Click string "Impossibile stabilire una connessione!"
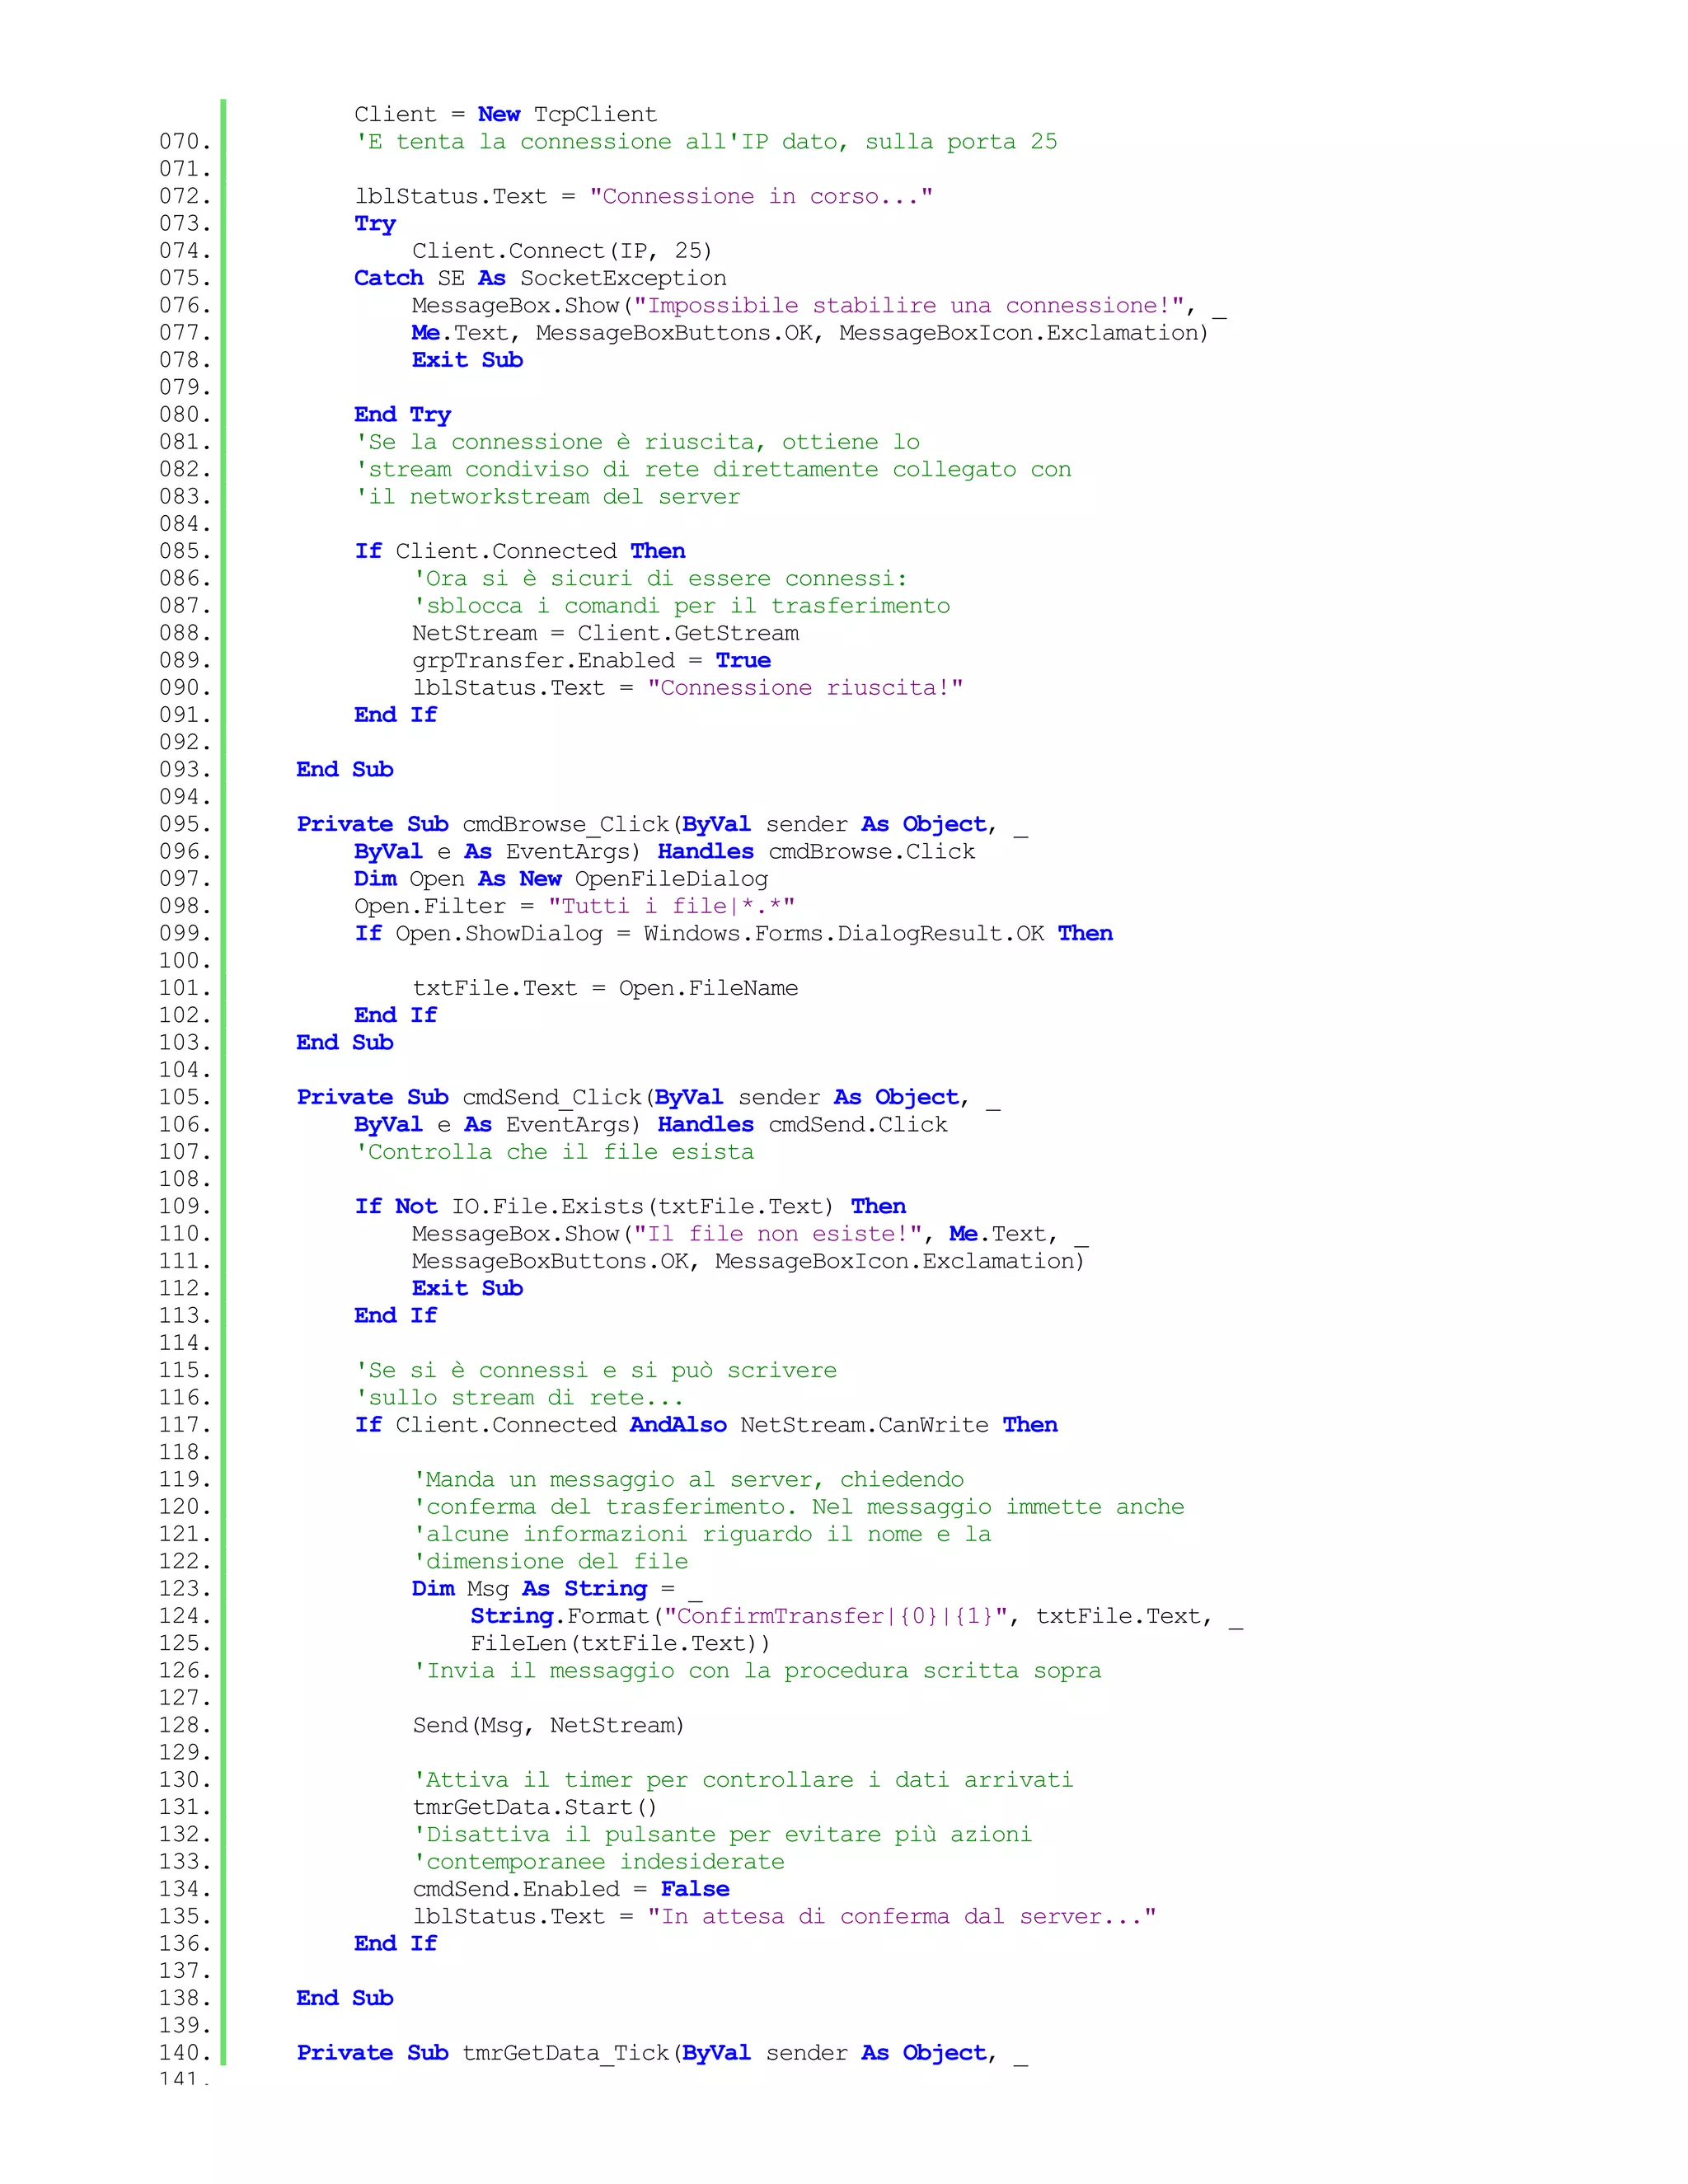Screen dimensions: 1688x2184 tap(909, 305)
